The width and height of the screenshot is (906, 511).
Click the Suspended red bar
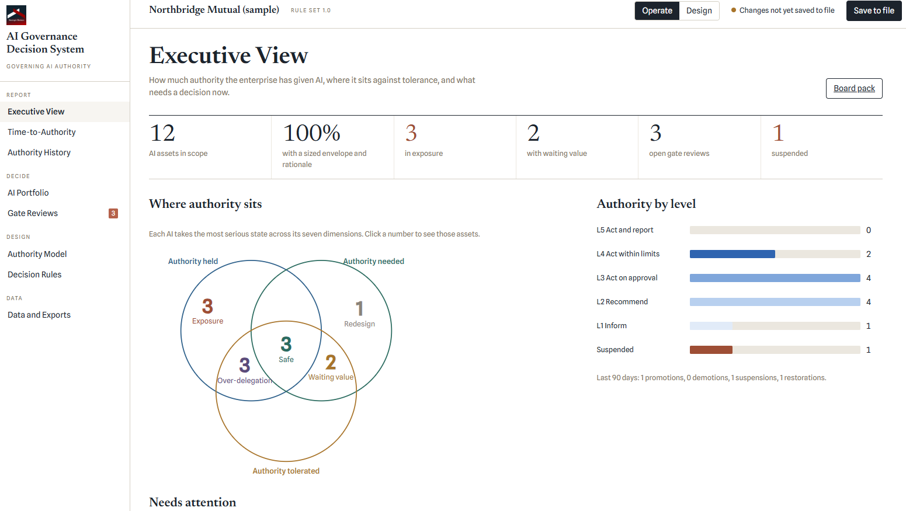tap(711, 350)
